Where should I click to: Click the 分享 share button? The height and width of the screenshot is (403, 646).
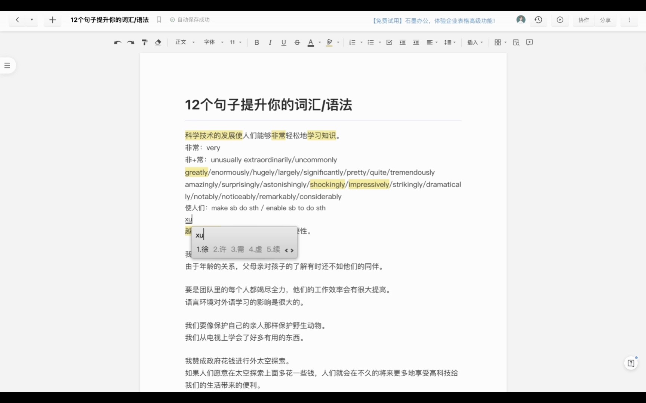pos(605,20)
